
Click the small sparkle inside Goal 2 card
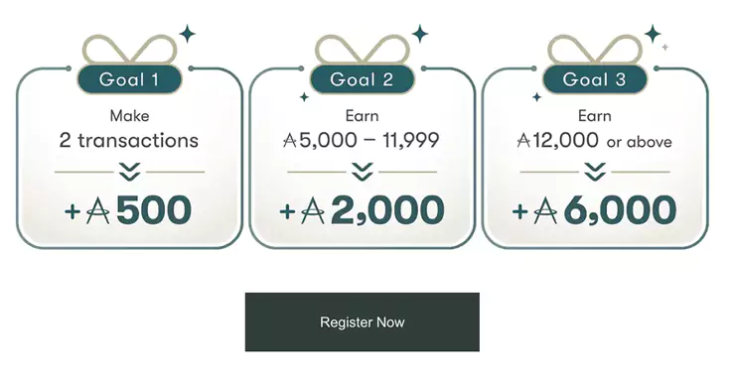coord(304,97)
